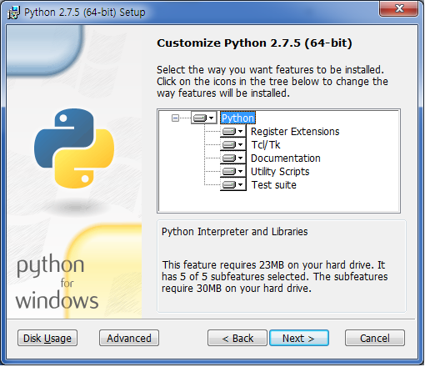Click the Test suite drive icon

[x=229, y=184]
